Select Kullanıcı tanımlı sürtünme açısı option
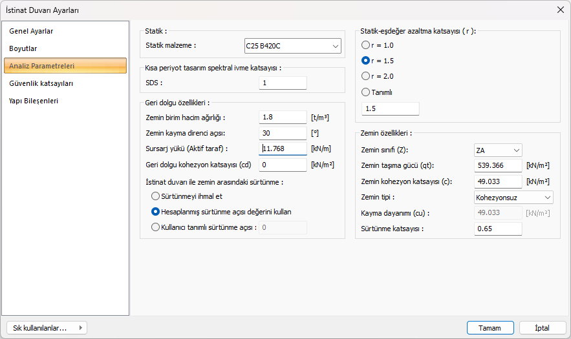 click(x=155, y=227)
